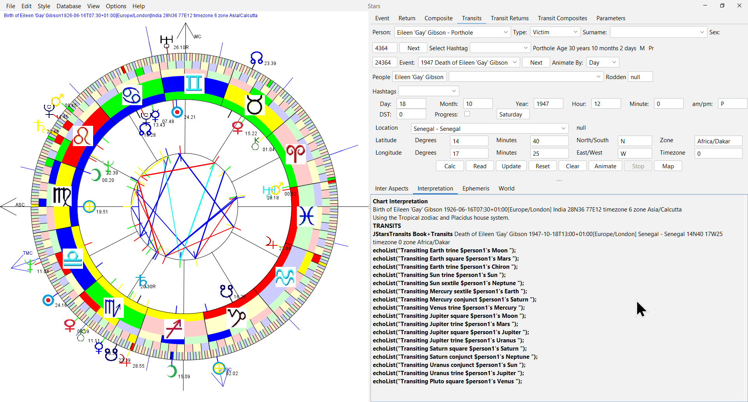Select the Leo sign glyph

point(83,136)
